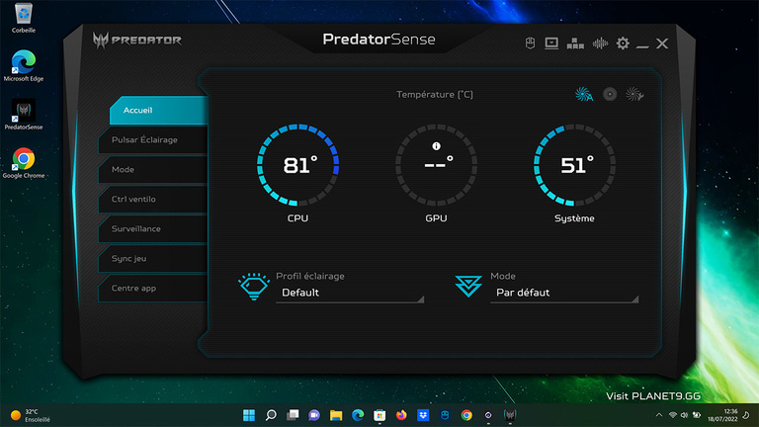Open Microsoft Edge from taskbar
This screenshot has width=759, height=427.
tap(358, 415)
